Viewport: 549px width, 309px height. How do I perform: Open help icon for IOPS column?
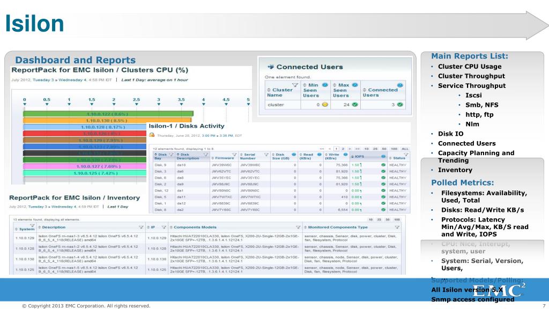pyautogui.click(x=383, y=157)
